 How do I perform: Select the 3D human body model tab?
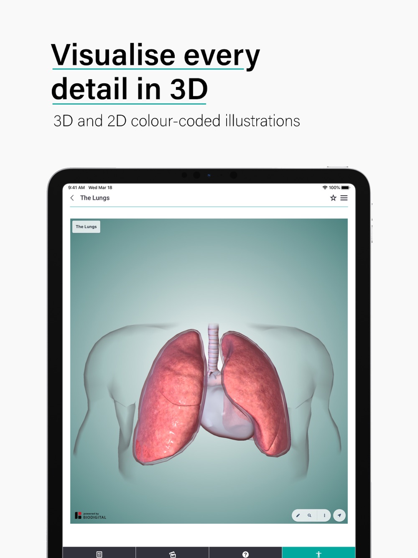tap(319, 553)
